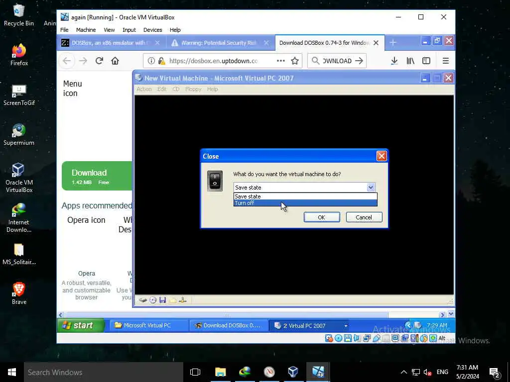Viewport: 510px width, 382px height.
Task: Click VirtualBox display settings status icon
Action: click(x=395, y=338)
